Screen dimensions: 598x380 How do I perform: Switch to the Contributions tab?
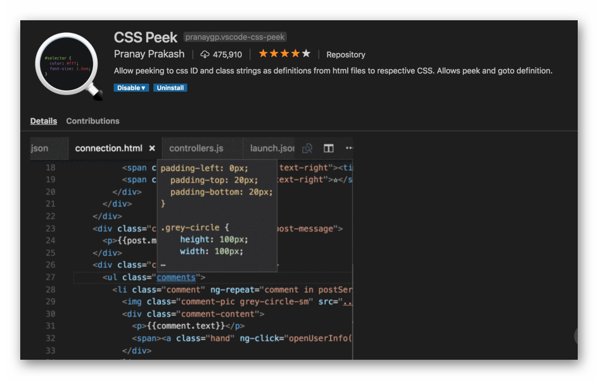click(92, 121)
